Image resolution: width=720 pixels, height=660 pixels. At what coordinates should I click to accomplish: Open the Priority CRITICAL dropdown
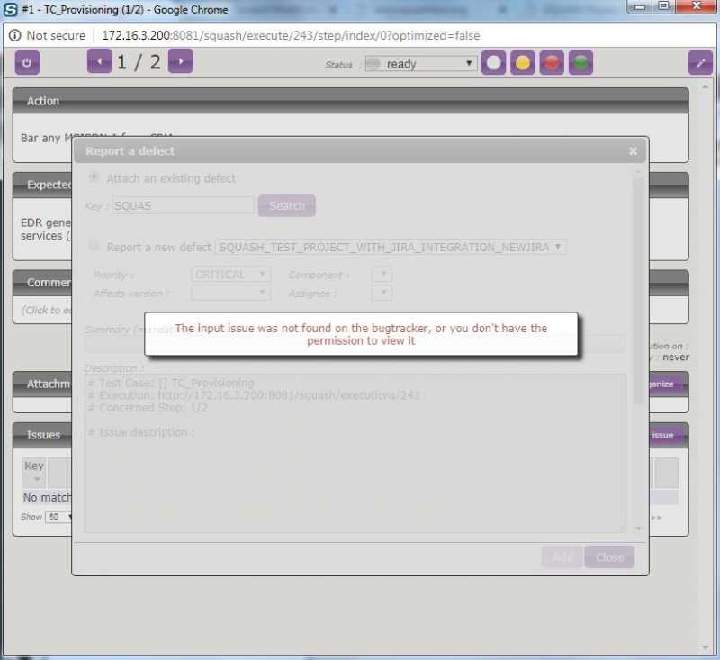[230, 275]
